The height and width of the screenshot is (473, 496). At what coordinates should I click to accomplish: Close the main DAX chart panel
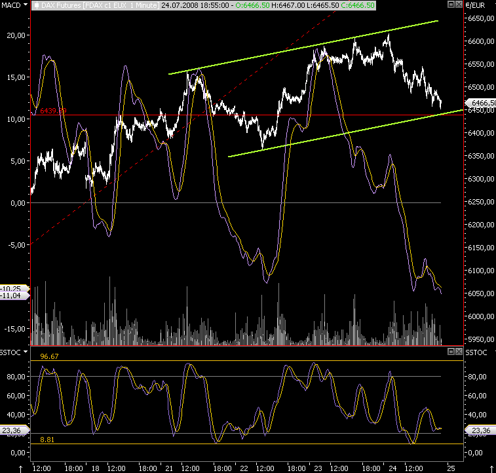pyautogui.click(x=459, y=5)
